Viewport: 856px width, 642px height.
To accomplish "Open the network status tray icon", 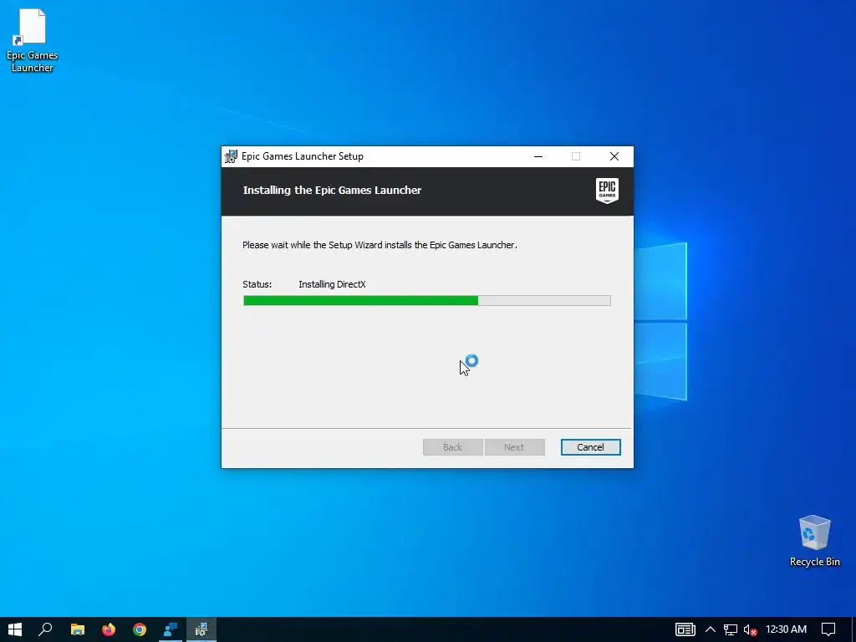I will pyautogui.click(x=731, y=629).
